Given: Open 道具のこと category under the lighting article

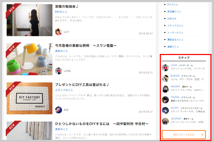Looking at the screenshot, I should coord(61,51).
